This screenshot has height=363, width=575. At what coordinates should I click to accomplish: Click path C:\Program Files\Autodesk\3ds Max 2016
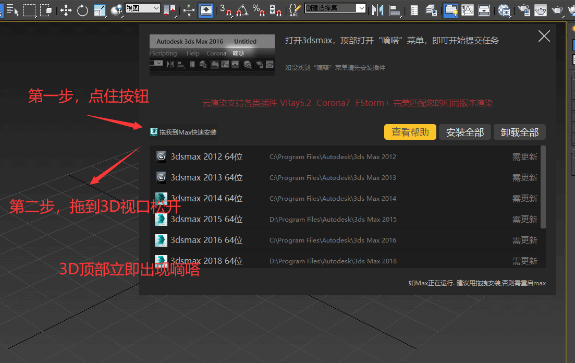pos(333,240)
